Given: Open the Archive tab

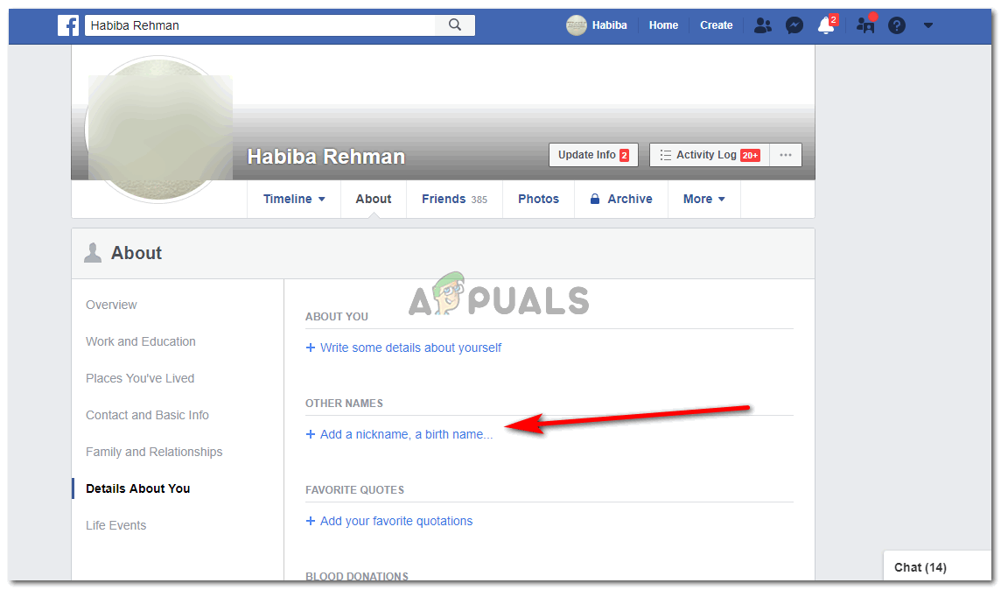Looking at the screenshot, I should tap(621, 200).
